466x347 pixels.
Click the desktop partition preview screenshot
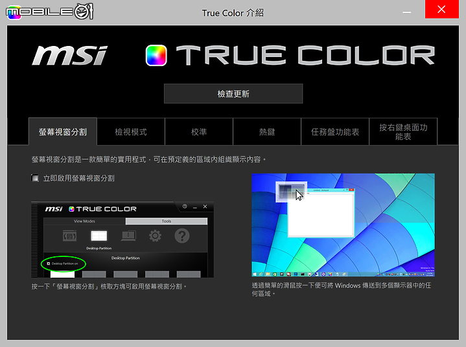point(122,240)
